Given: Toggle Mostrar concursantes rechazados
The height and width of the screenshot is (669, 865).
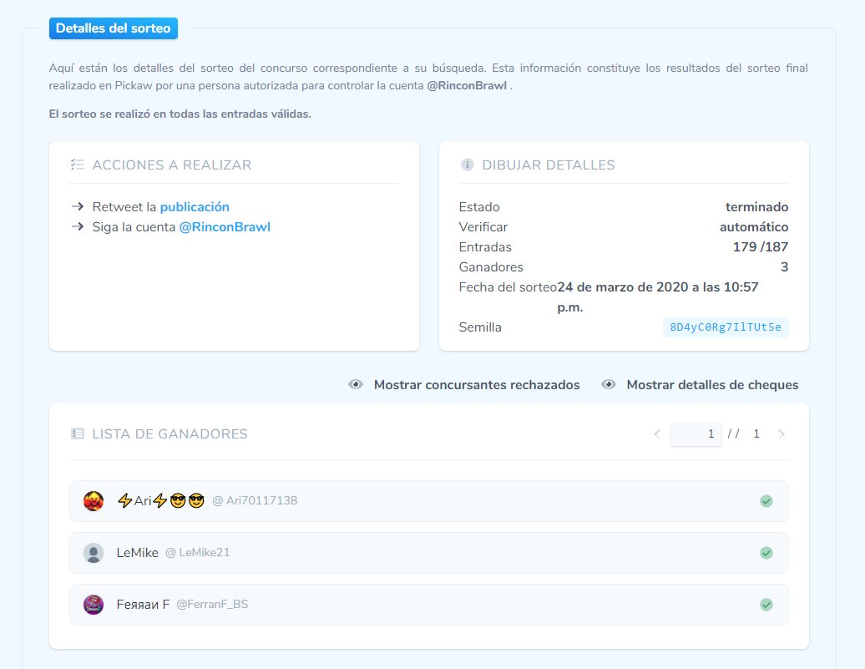Looking at the screenshot, I should 464,385.
